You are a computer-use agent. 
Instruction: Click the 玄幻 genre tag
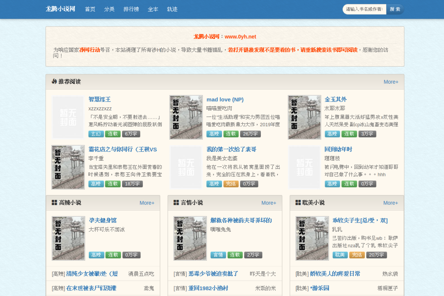(x=96, y=134)
